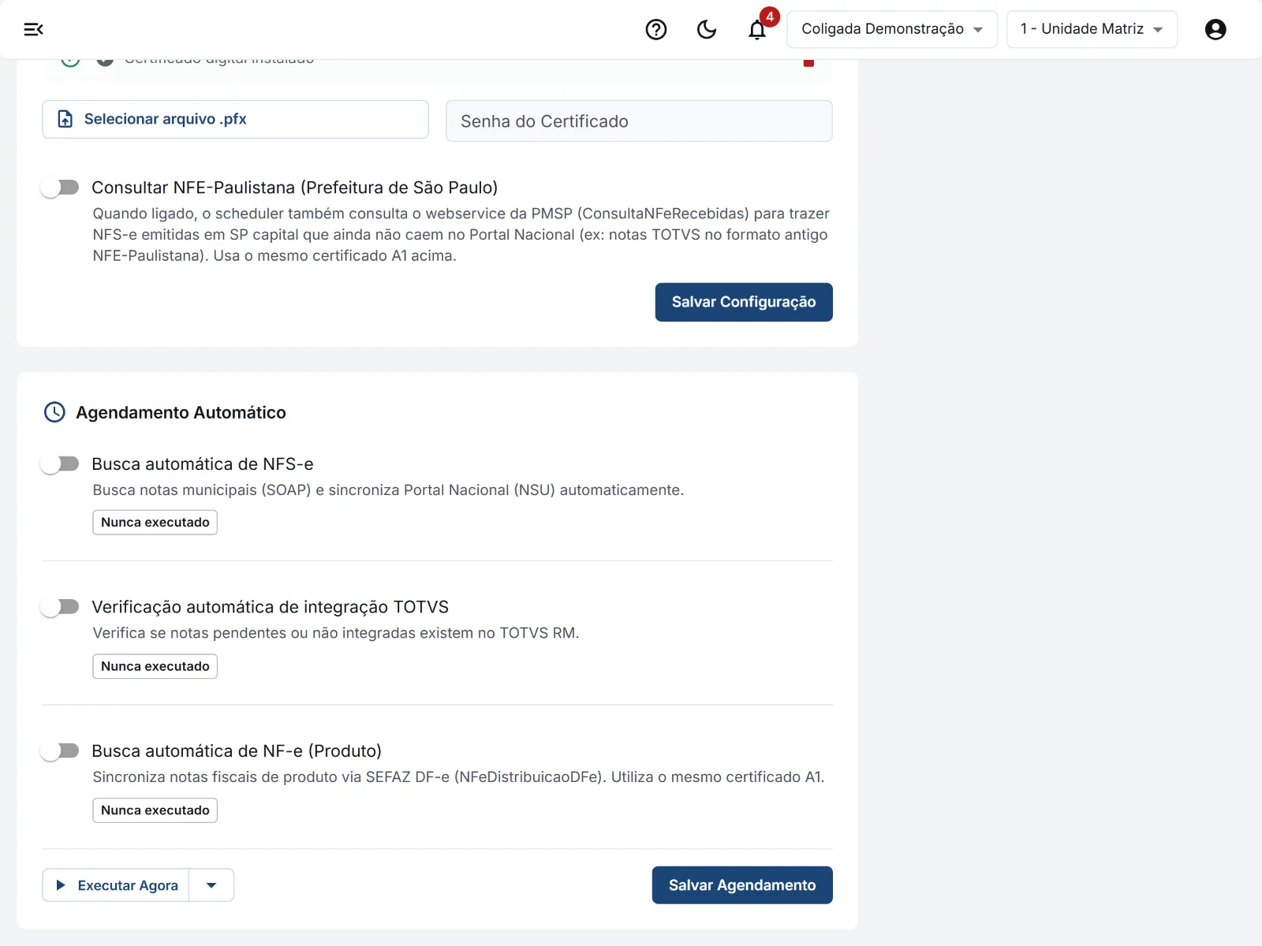Enable Busca automática de NF-e (Produto) toggle
Screen dimensions: 1262x946
[x=61, y=751]
